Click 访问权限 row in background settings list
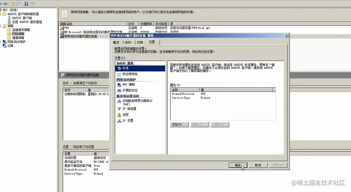351x192 pixels. coord(86,158)
